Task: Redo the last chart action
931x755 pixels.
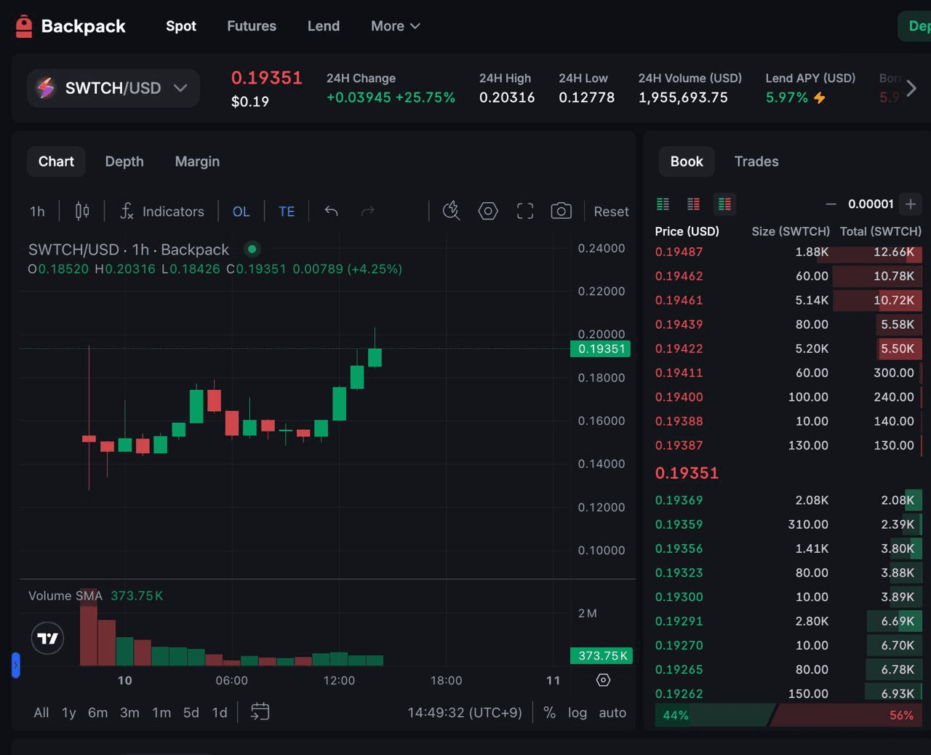Action: pyautogui.click(x=368, y=211)
